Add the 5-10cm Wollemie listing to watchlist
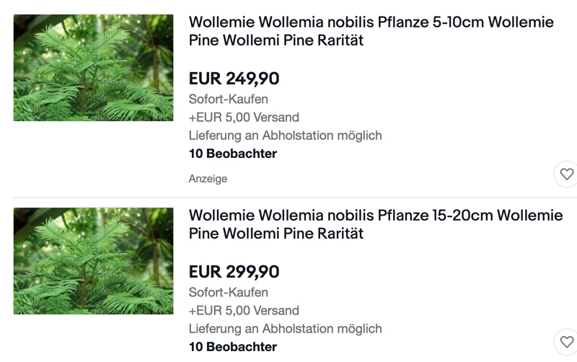 tap(567, 174)
